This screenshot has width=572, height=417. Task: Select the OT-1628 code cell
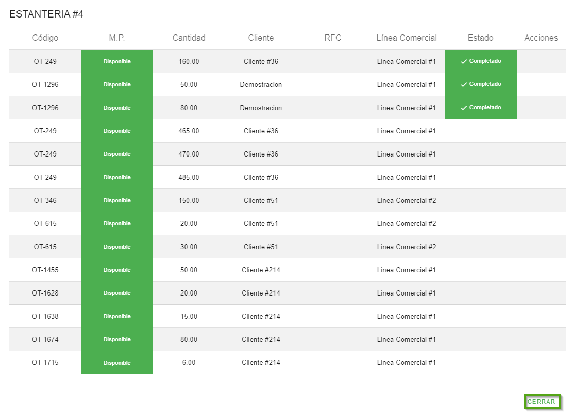45,293
